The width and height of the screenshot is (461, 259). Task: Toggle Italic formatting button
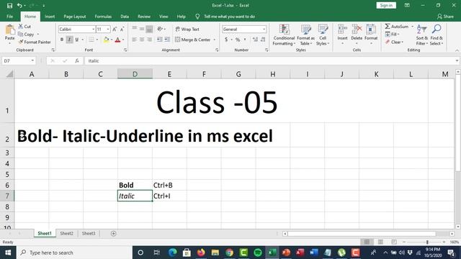click(69, 40)
